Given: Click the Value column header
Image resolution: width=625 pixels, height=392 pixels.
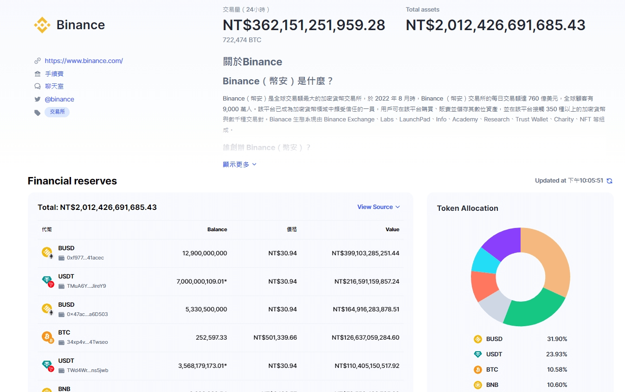Looking at the screenshot, I should [x=393, y=229].
